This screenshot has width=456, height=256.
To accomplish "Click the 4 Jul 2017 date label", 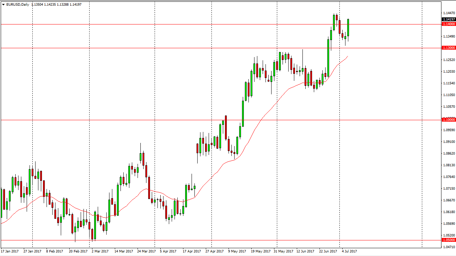I will (x=350, y=251).
